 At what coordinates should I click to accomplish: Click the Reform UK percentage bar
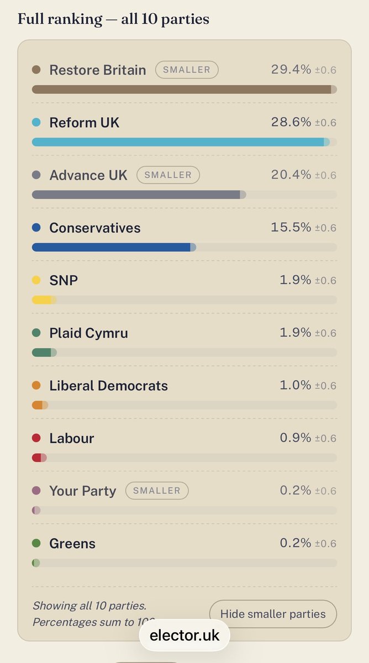184,142
